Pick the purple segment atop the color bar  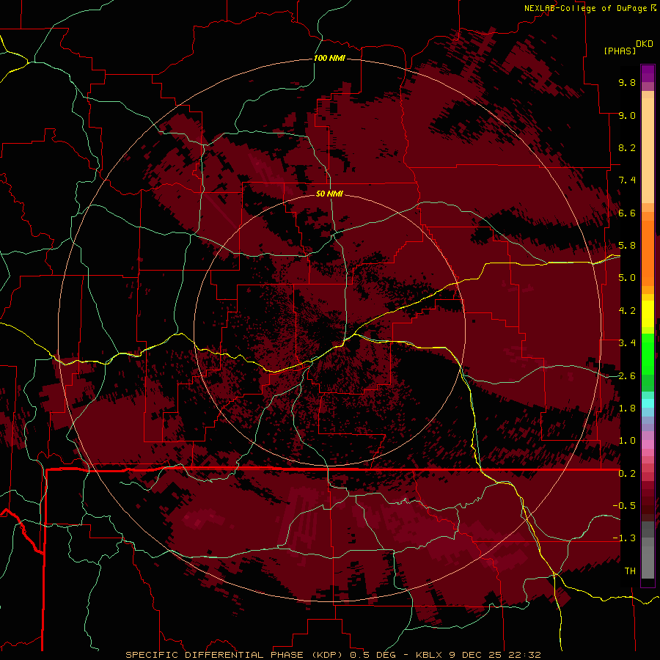[648, 73]
